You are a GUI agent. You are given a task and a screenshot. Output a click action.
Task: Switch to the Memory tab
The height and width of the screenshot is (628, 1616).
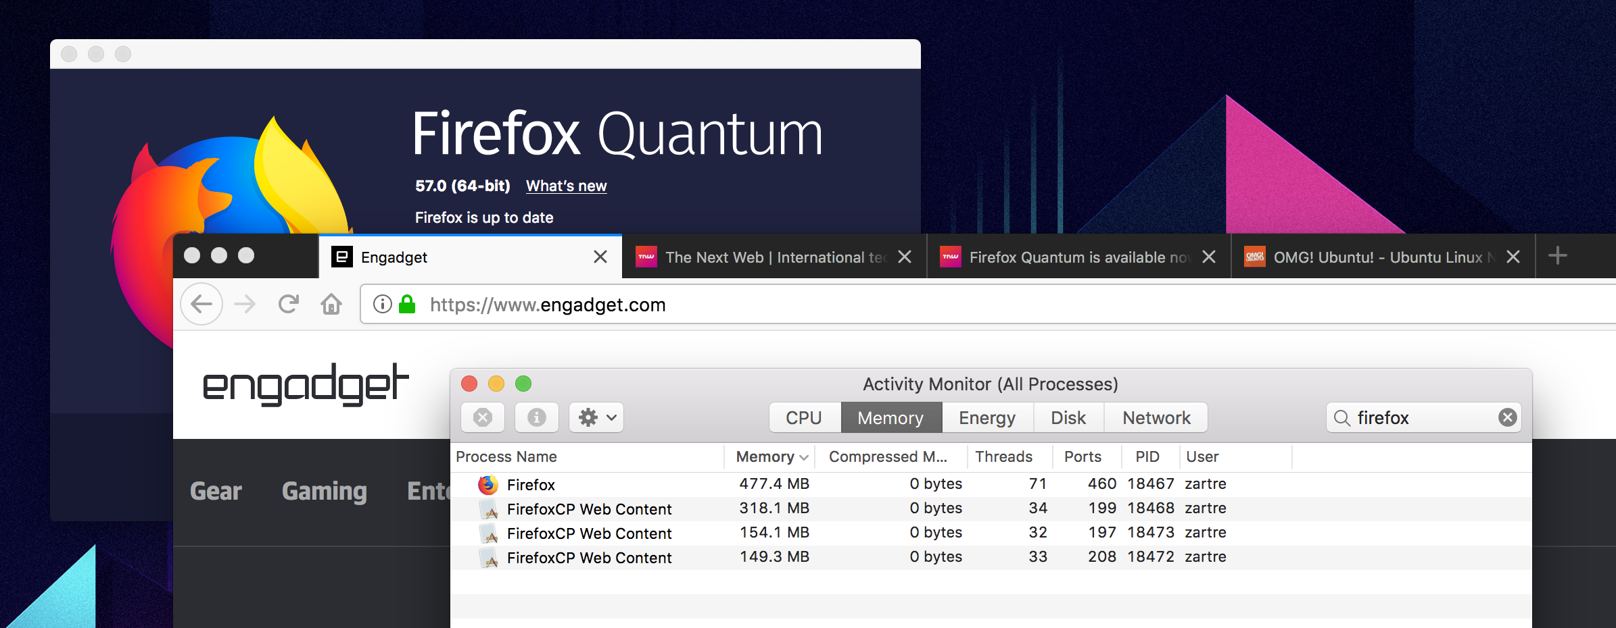click(x=891, y=417)
